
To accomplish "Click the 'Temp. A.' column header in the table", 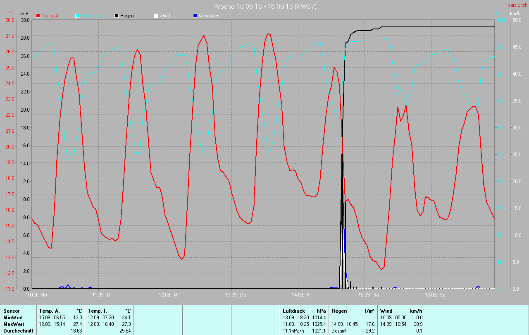I will [49, 311].
